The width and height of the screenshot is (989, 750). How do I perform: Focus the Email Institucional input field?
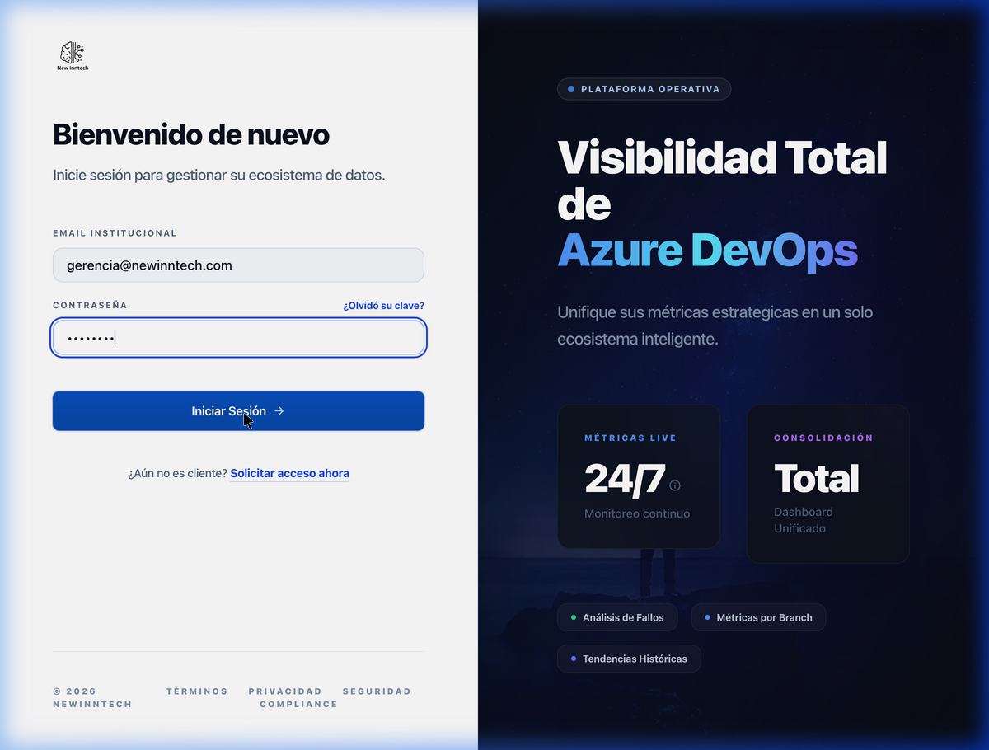238,265
